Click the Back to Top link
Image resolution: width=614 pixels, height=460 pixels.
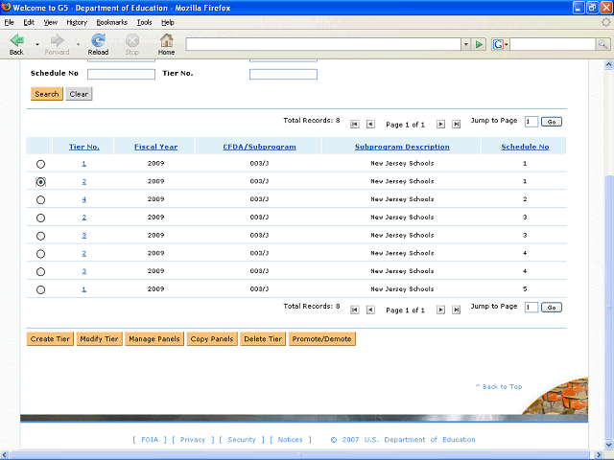[x=499, y=386]
